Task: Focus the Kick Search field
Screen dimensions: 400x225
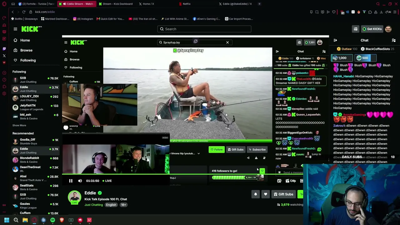Action: pos(204,29)
